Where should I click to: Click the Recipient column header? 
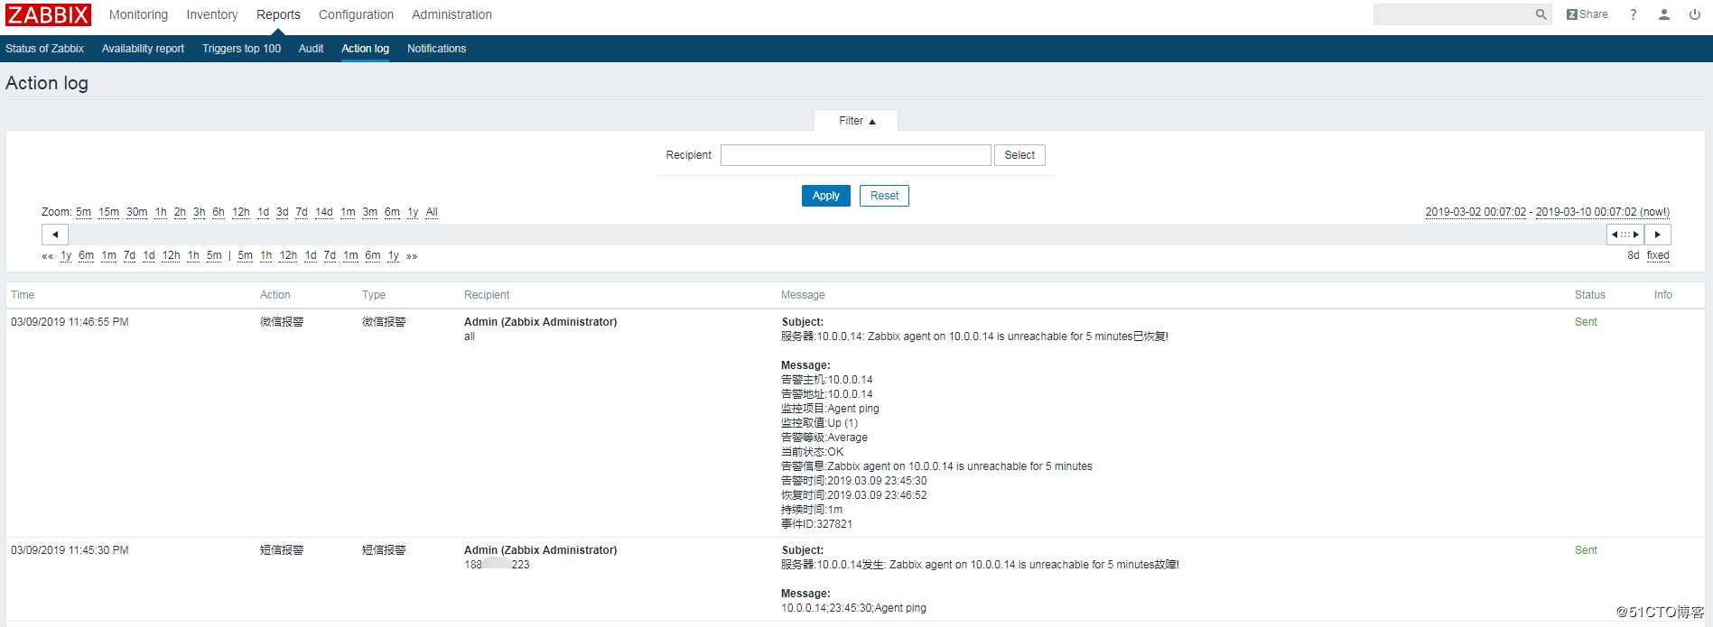click(487, 295)
